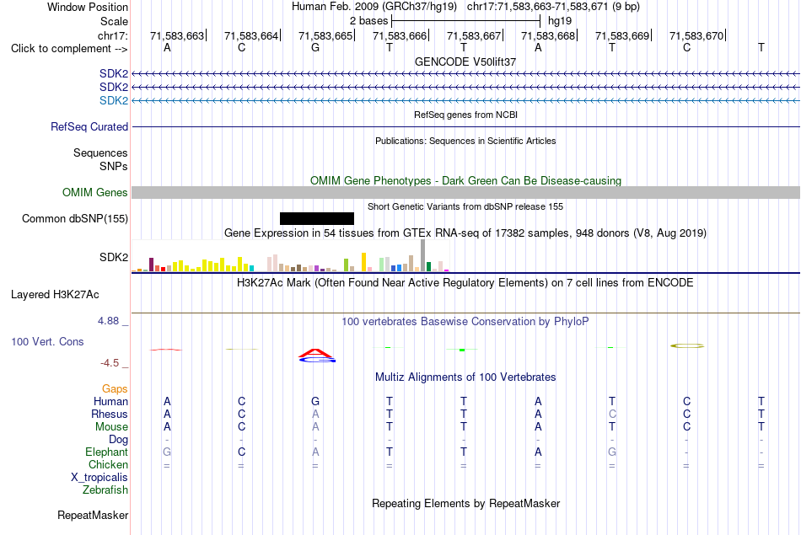Image resolution: width=801 pixels, height=535 pixels.
Task: Open the light-blue SDK2 transcript label
Action: point(114,100)
